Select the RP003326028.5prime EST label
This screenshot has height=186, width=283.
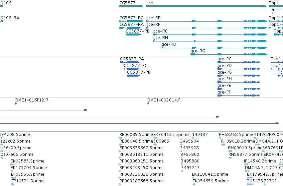pyautogui.click(x=142, y=174)
